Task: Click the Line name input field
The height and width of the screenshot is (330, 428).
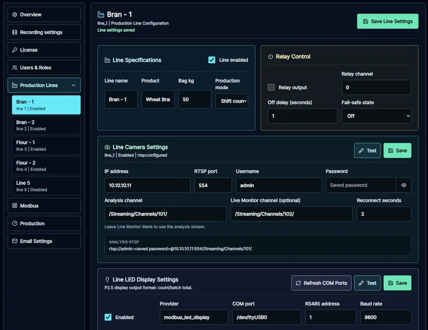Action: tap(121, 100)
